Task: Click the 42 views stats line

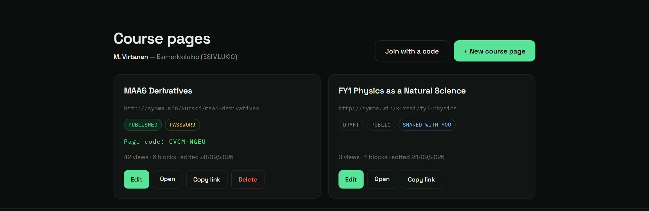Action: tap(179, 157)
